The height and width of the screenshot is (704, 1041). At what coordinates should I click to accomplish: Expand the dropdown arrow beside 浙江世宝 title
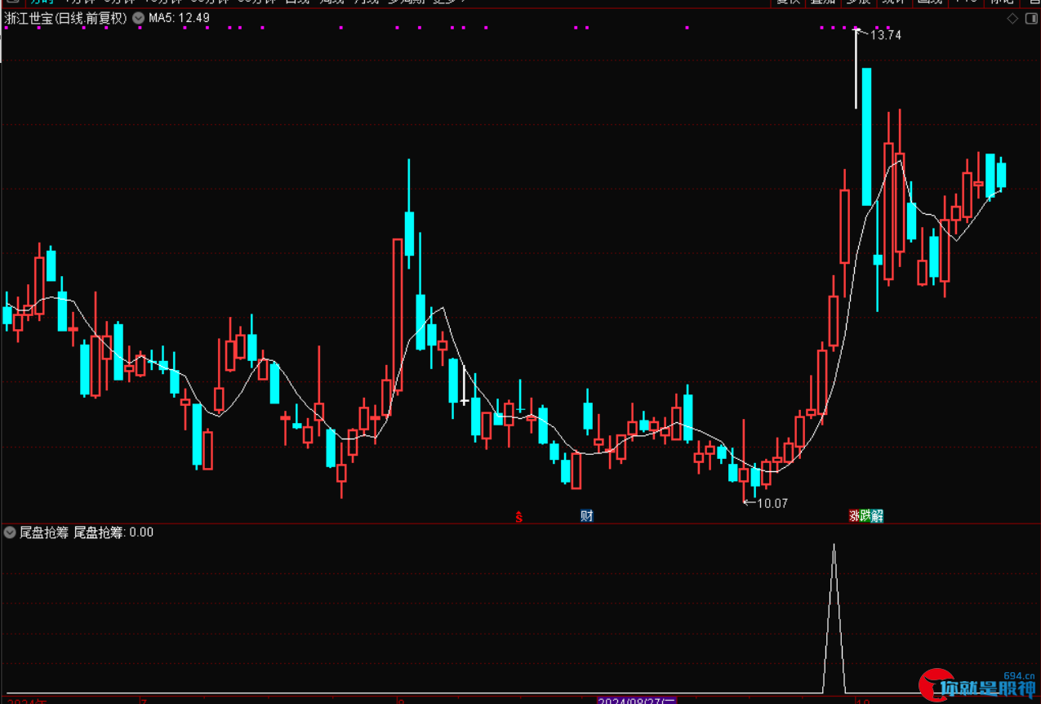pos(136,18)
